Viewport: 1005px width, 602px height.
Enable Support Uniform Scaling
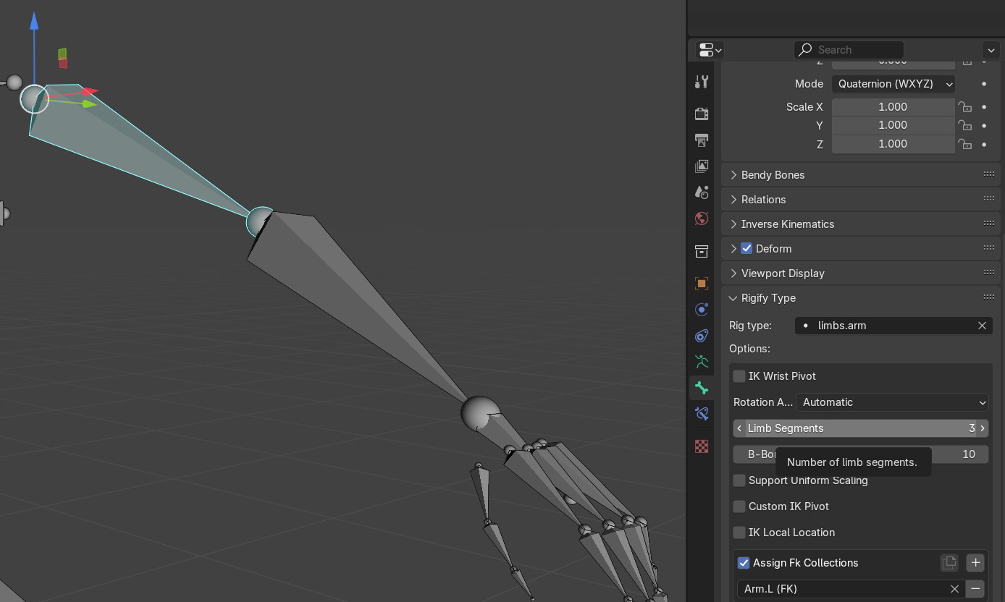click(739, 480)
